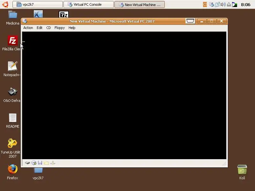Screen dimensions: 255x191
Task: Click the network computers tray icon
Action: click(217, 4)
